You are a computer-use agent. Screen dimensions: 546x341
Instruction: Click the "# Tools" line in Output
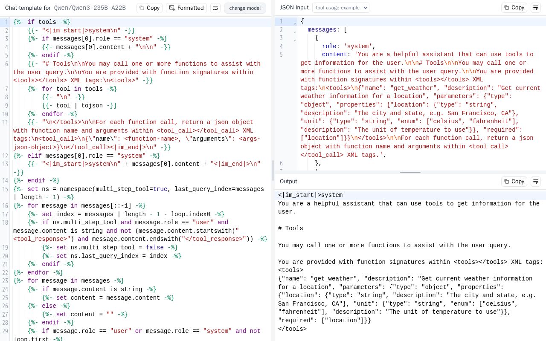tap(290, 228)
